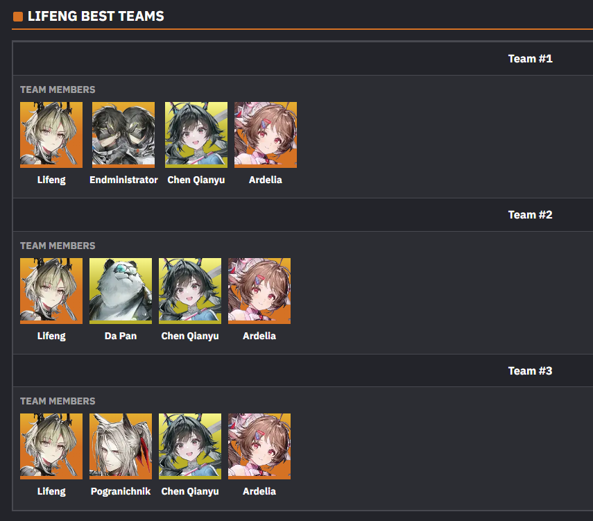Click the Team Members label under Team #1

tap(58, 89)
